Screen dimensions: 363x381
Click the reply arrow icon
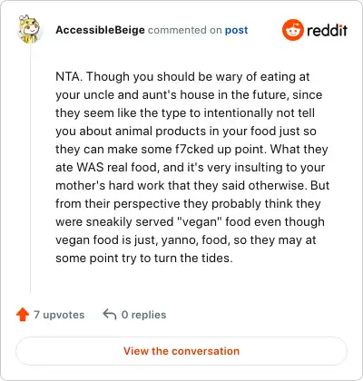(110, 315)
